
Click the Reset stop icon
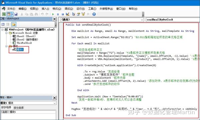[x=63, y=14]
